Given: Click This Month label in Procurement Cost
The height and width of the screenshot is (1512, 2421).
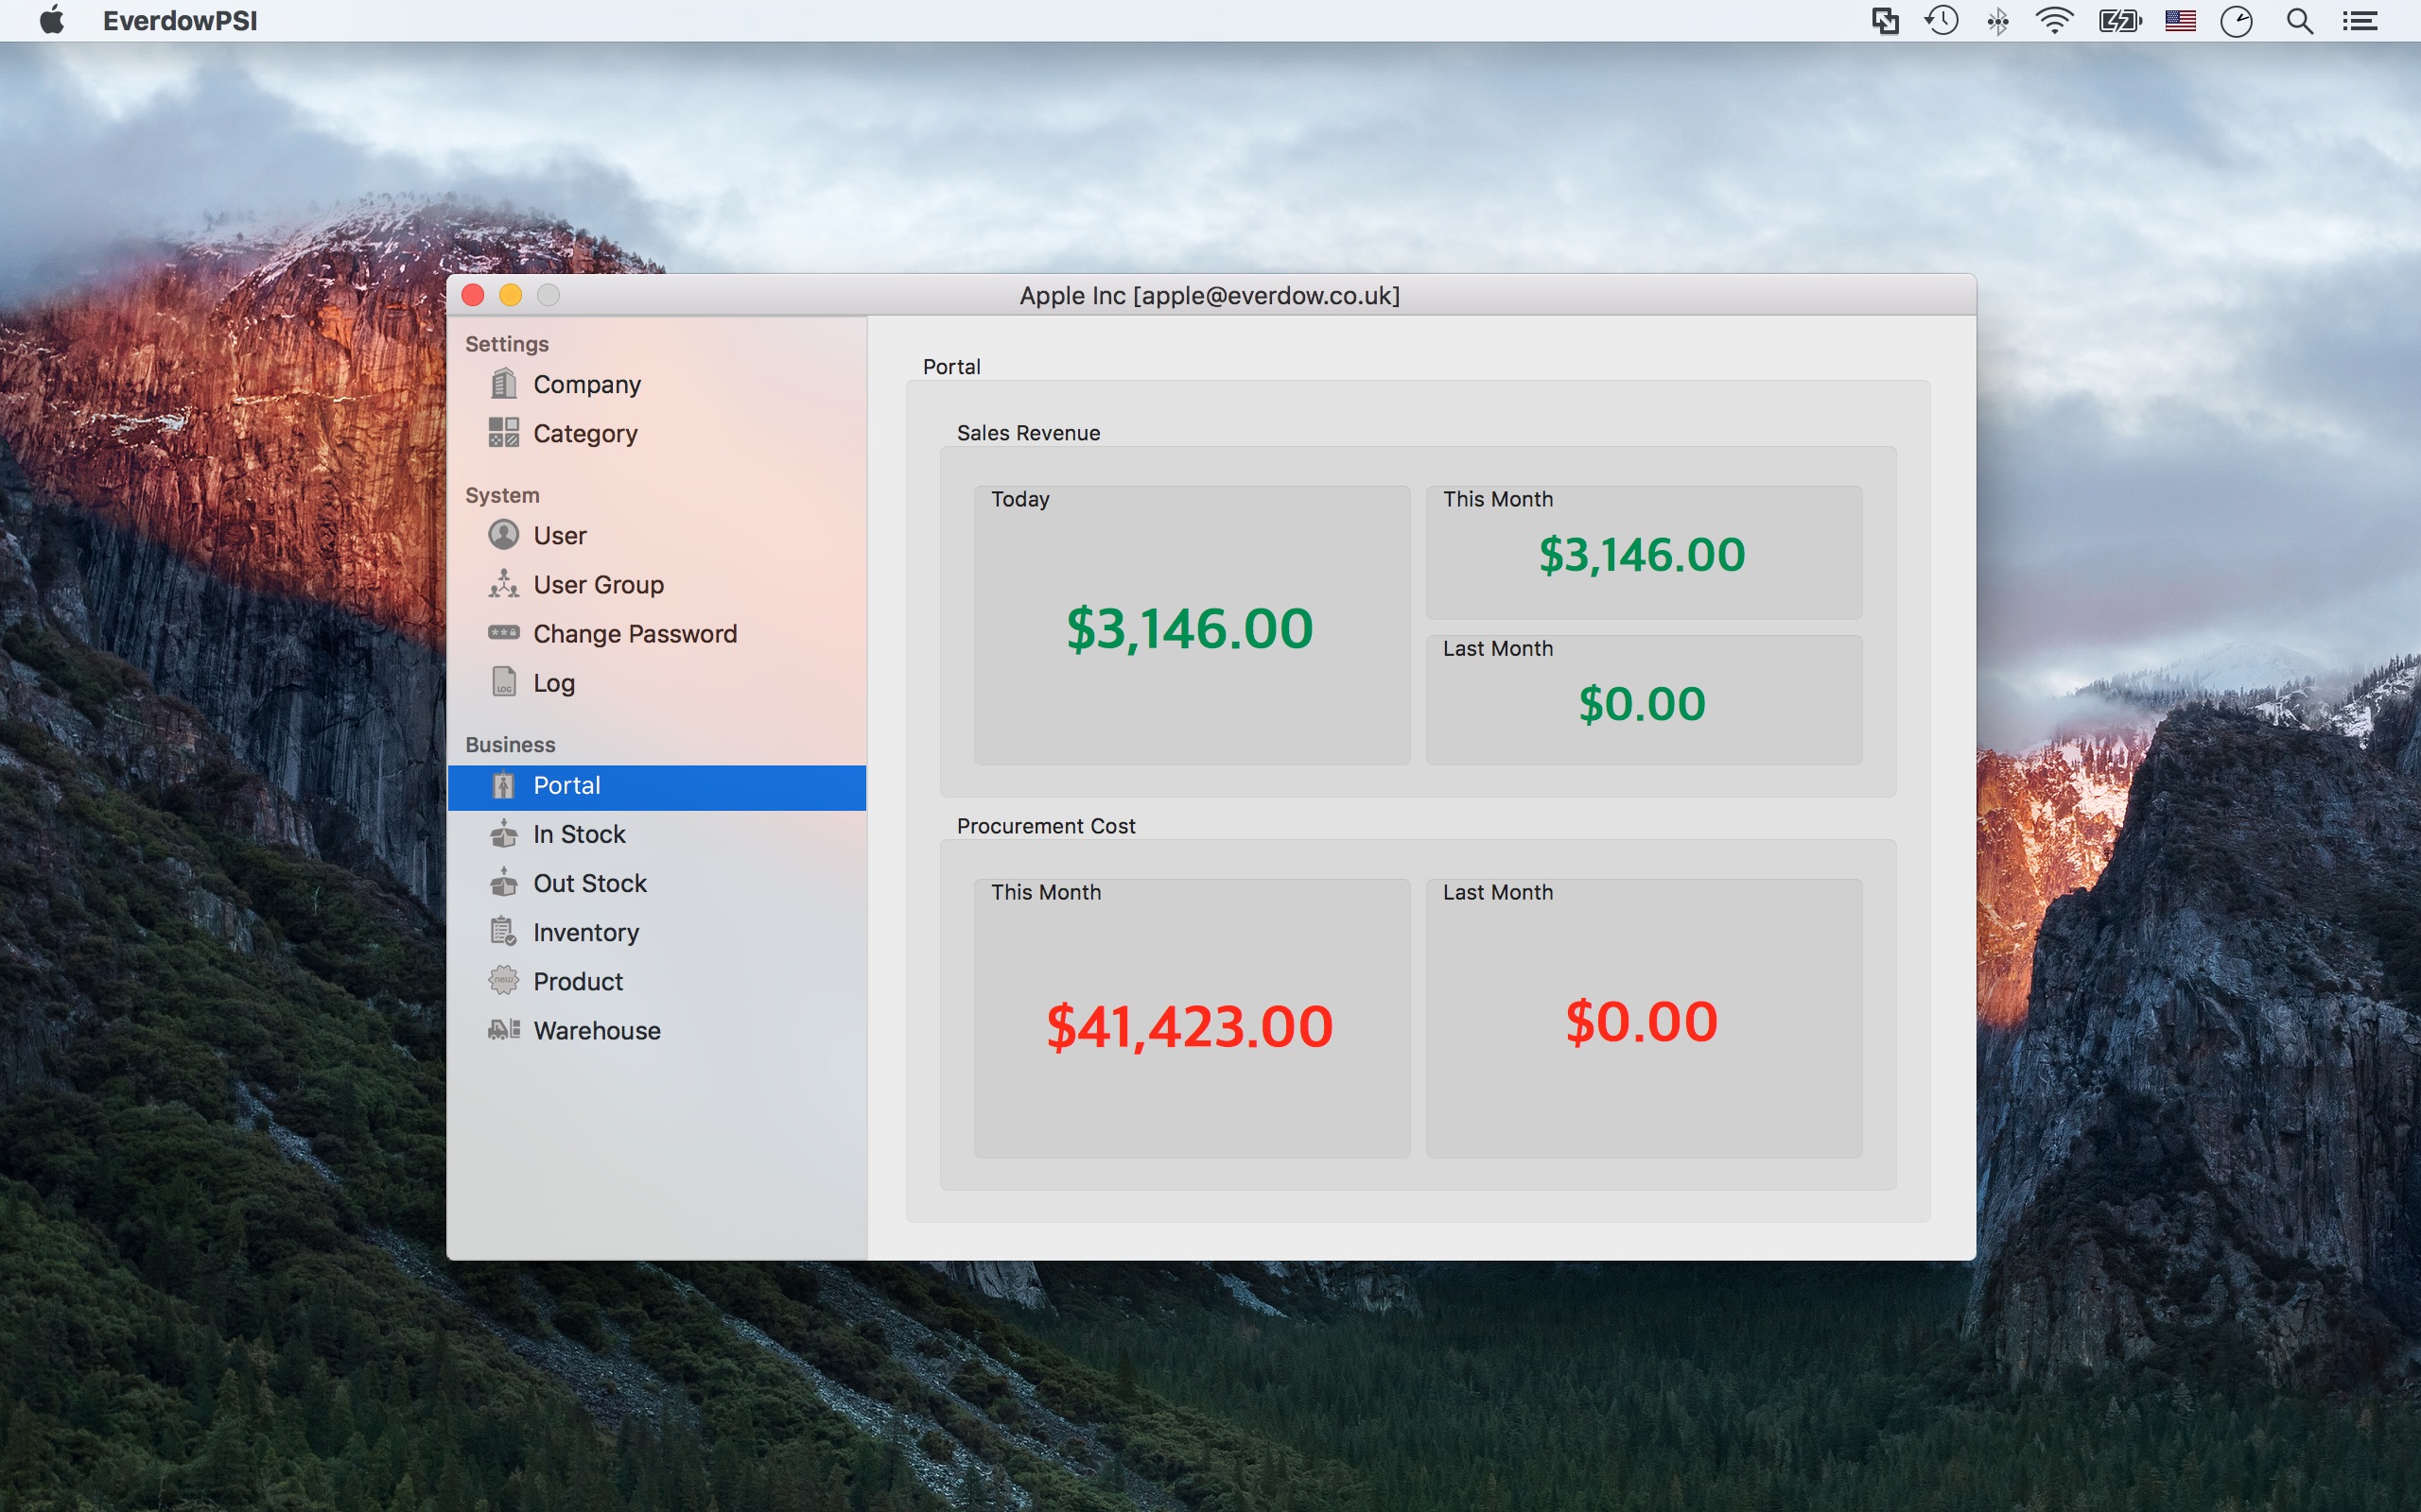Looking at the screenshot, I should pyautogui.click(x=1045, y=892).
